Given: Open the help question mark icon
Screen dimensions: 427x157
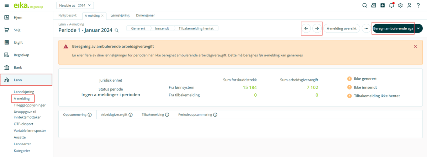Looking at the screenshot, I should click(418, 5).
